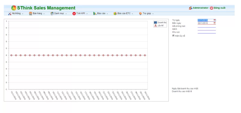Click the Đến ngày label

tap(176, 23)
